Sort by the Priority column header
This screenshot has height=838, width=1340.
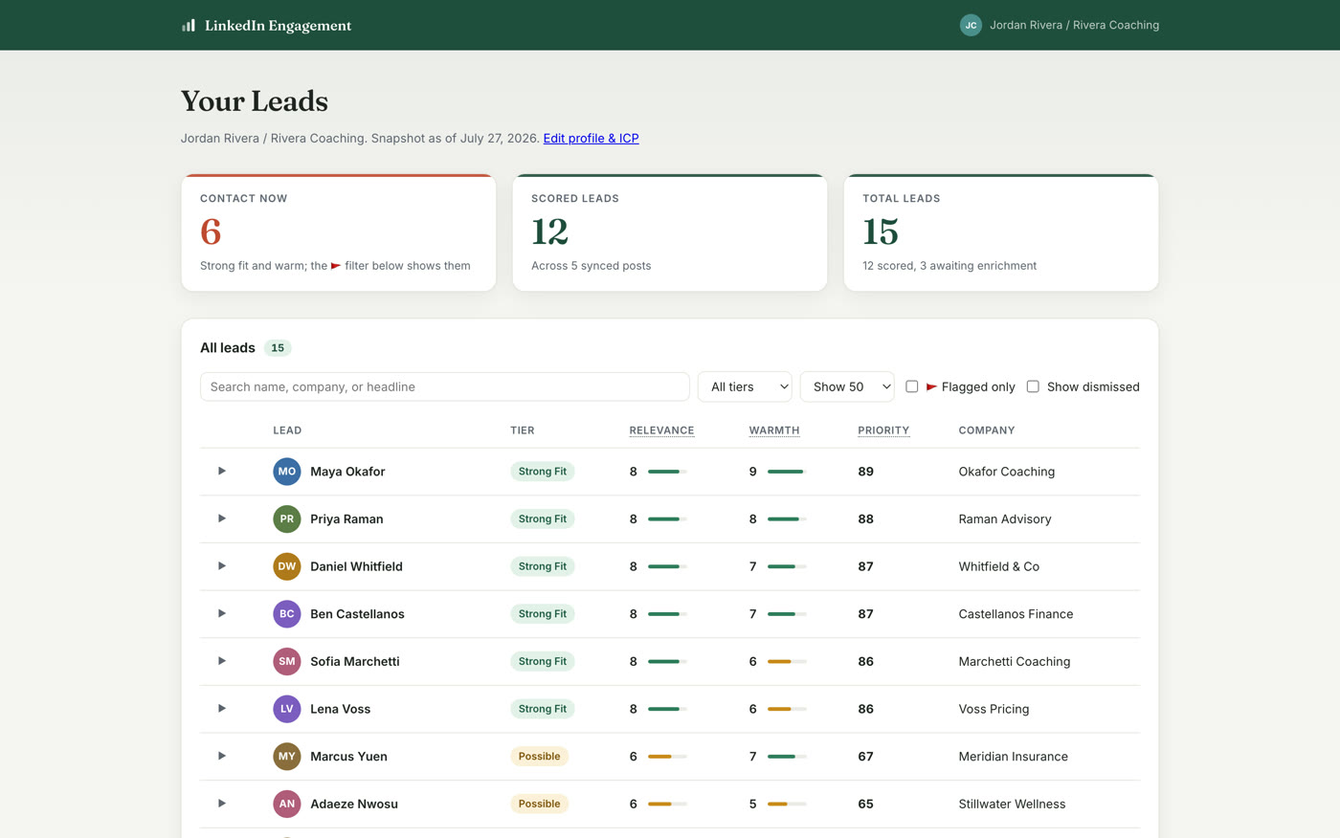pyautogui.click(x=883, y=430)
